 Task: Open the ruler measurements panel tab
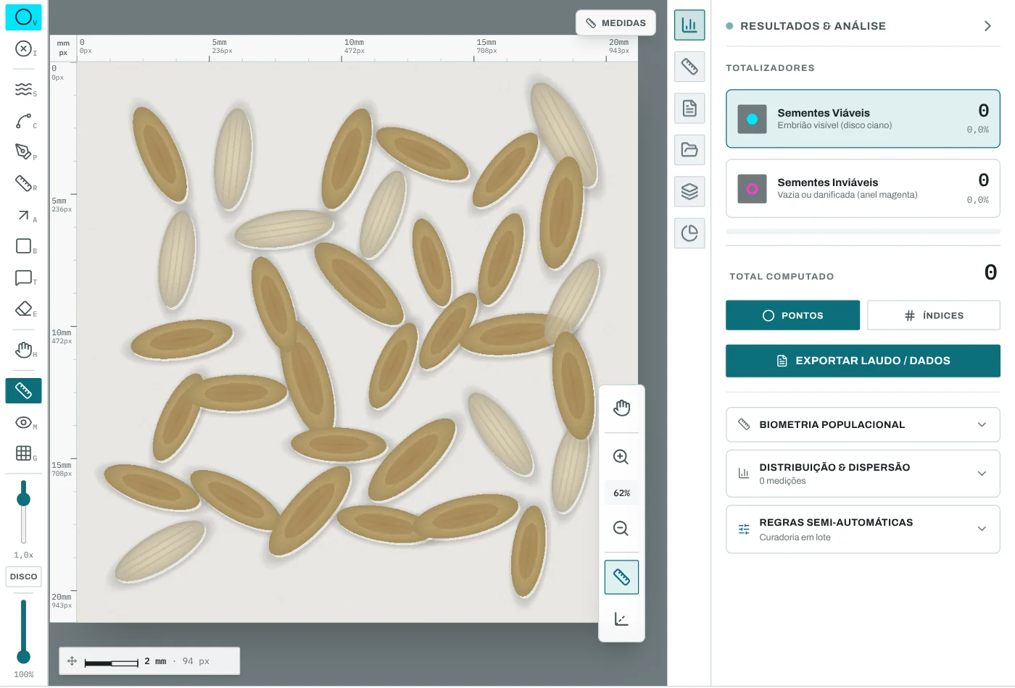[689, 67]
